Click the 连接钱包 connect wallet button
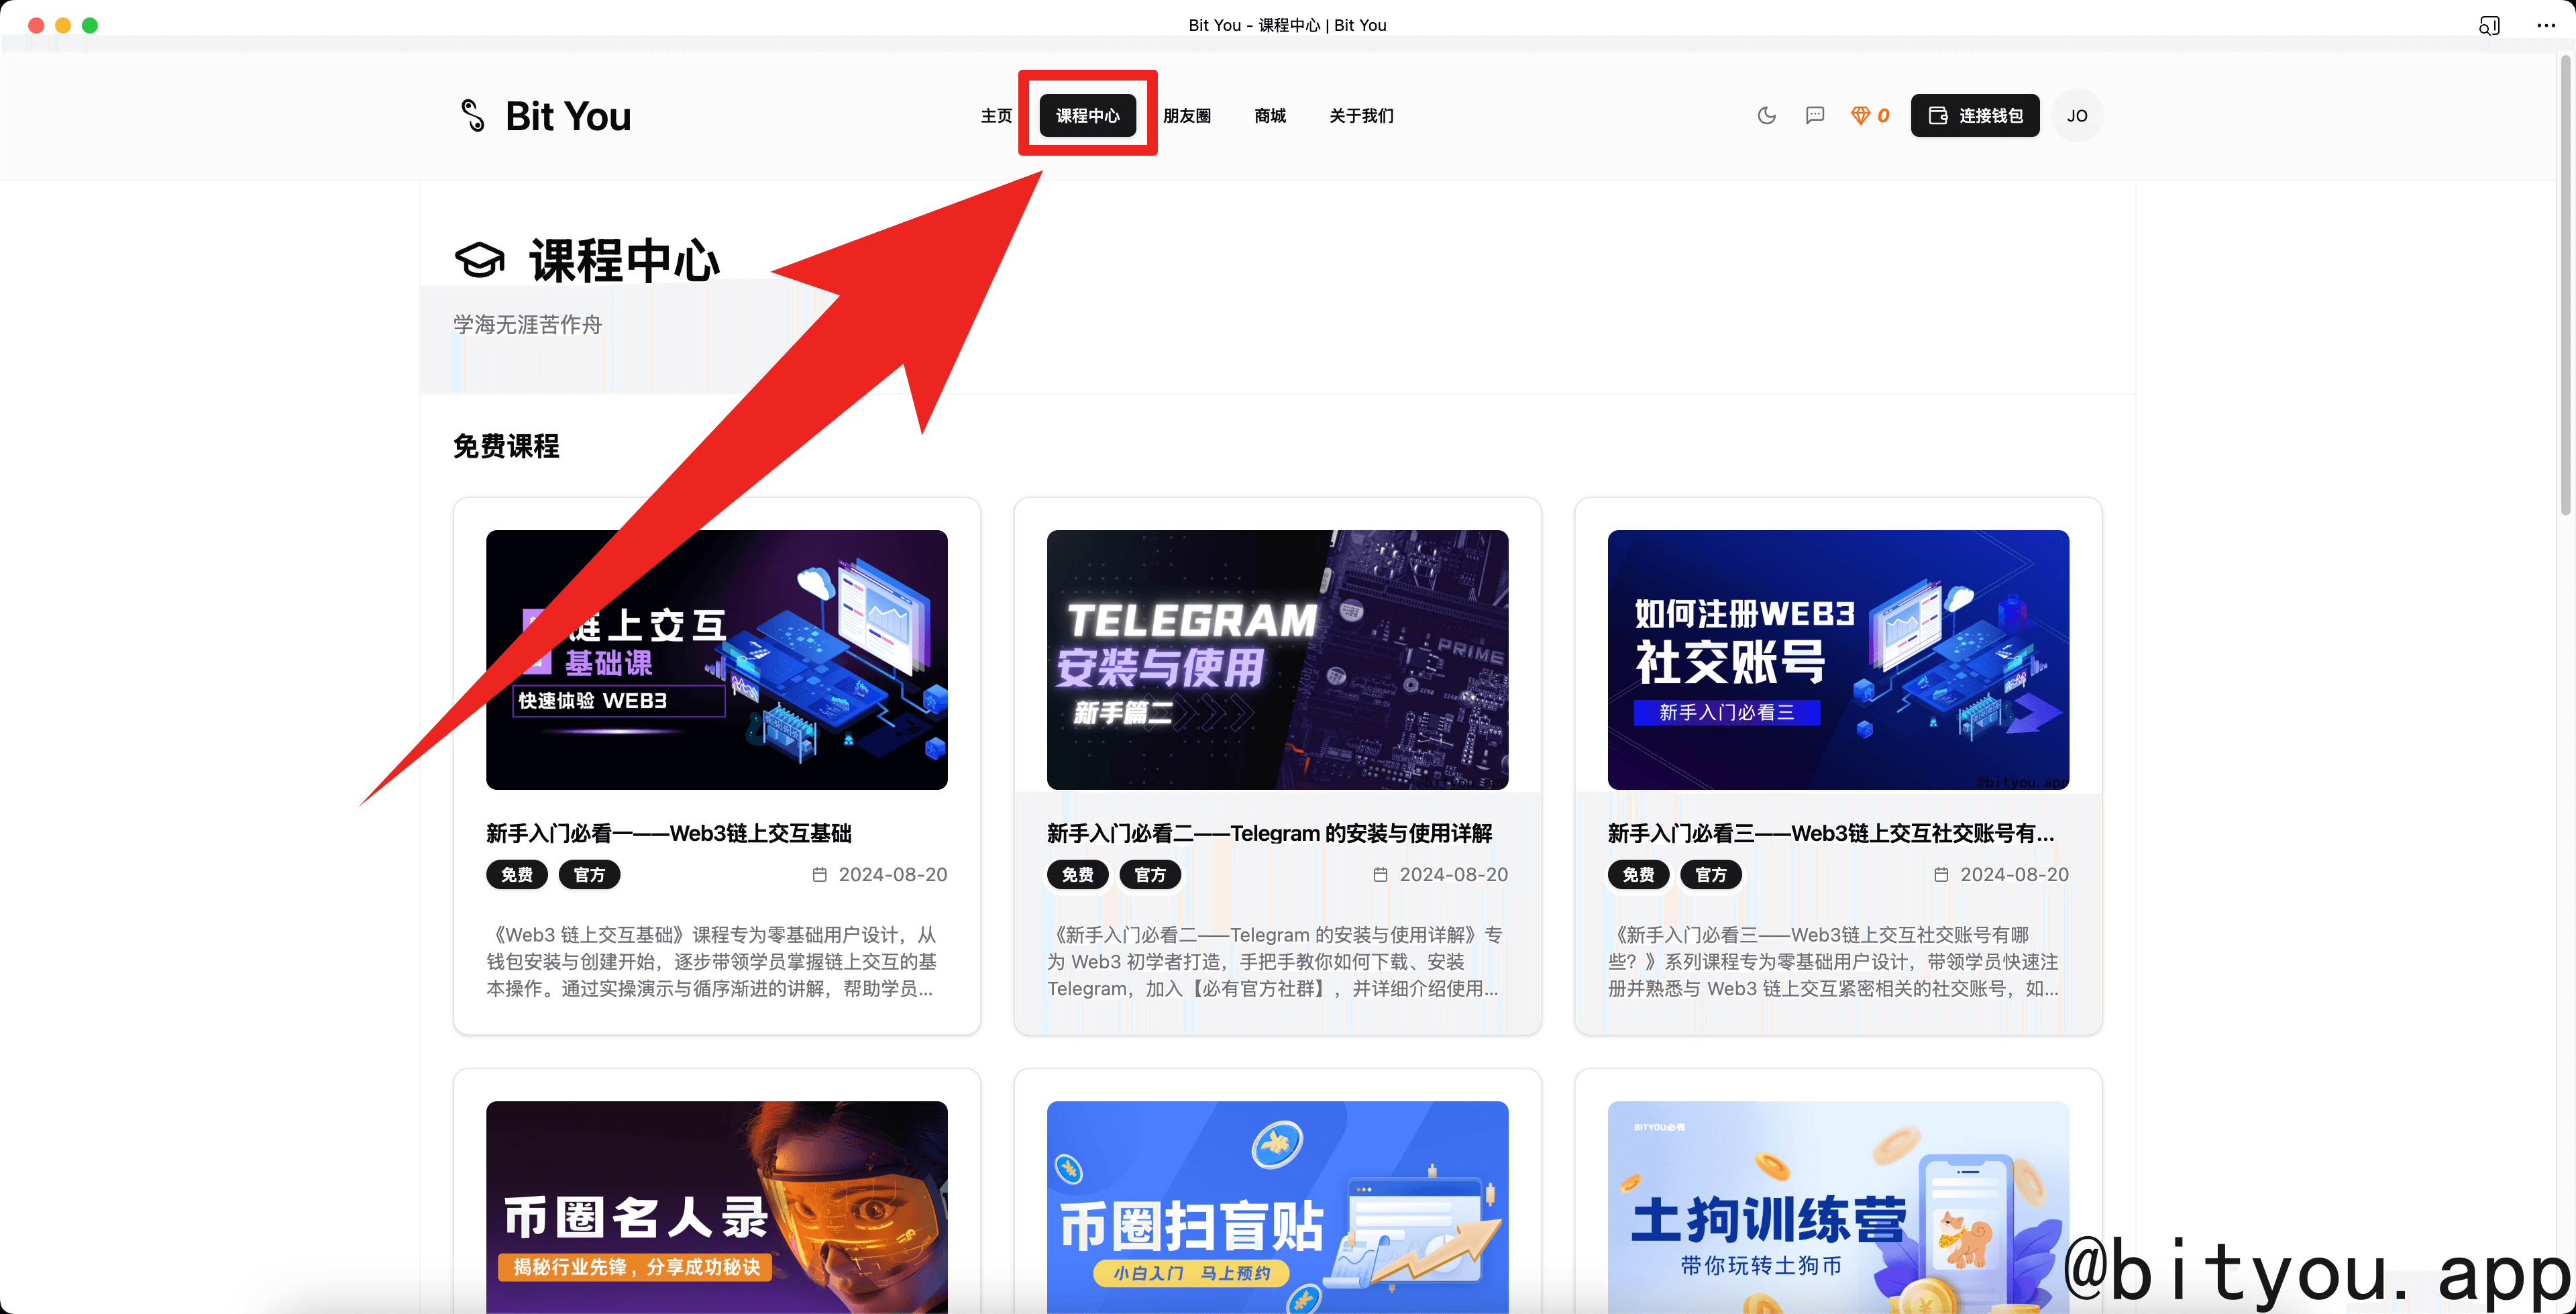This screenshot has height=1314, width=2576. coord(1975,115)
